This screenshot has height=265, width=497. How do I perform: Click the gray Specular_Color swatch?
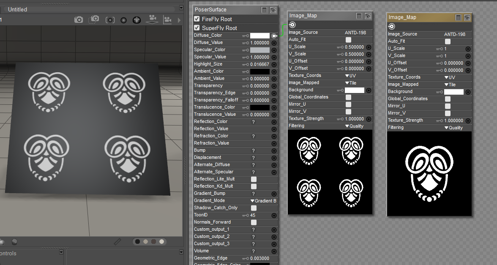click(259, 50)
